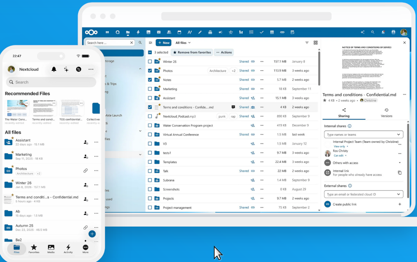Open Assistant sparkle icon in desktop header
Image resolution: width=417 pixels, height=262 pixels.
click(362, 32)
